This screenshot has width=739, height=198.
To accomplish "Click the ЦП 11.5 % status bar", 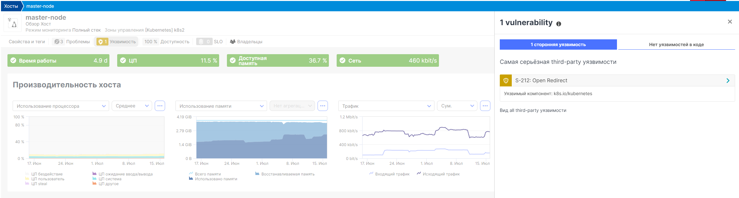I will [x=168, y=61].
